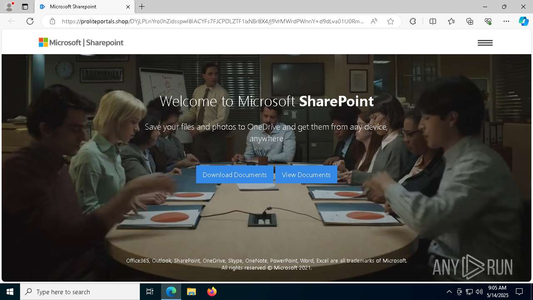This screenshot has height=300, width=533.
Task: Click the OneDrive save files subtitle
Action: 266,132
